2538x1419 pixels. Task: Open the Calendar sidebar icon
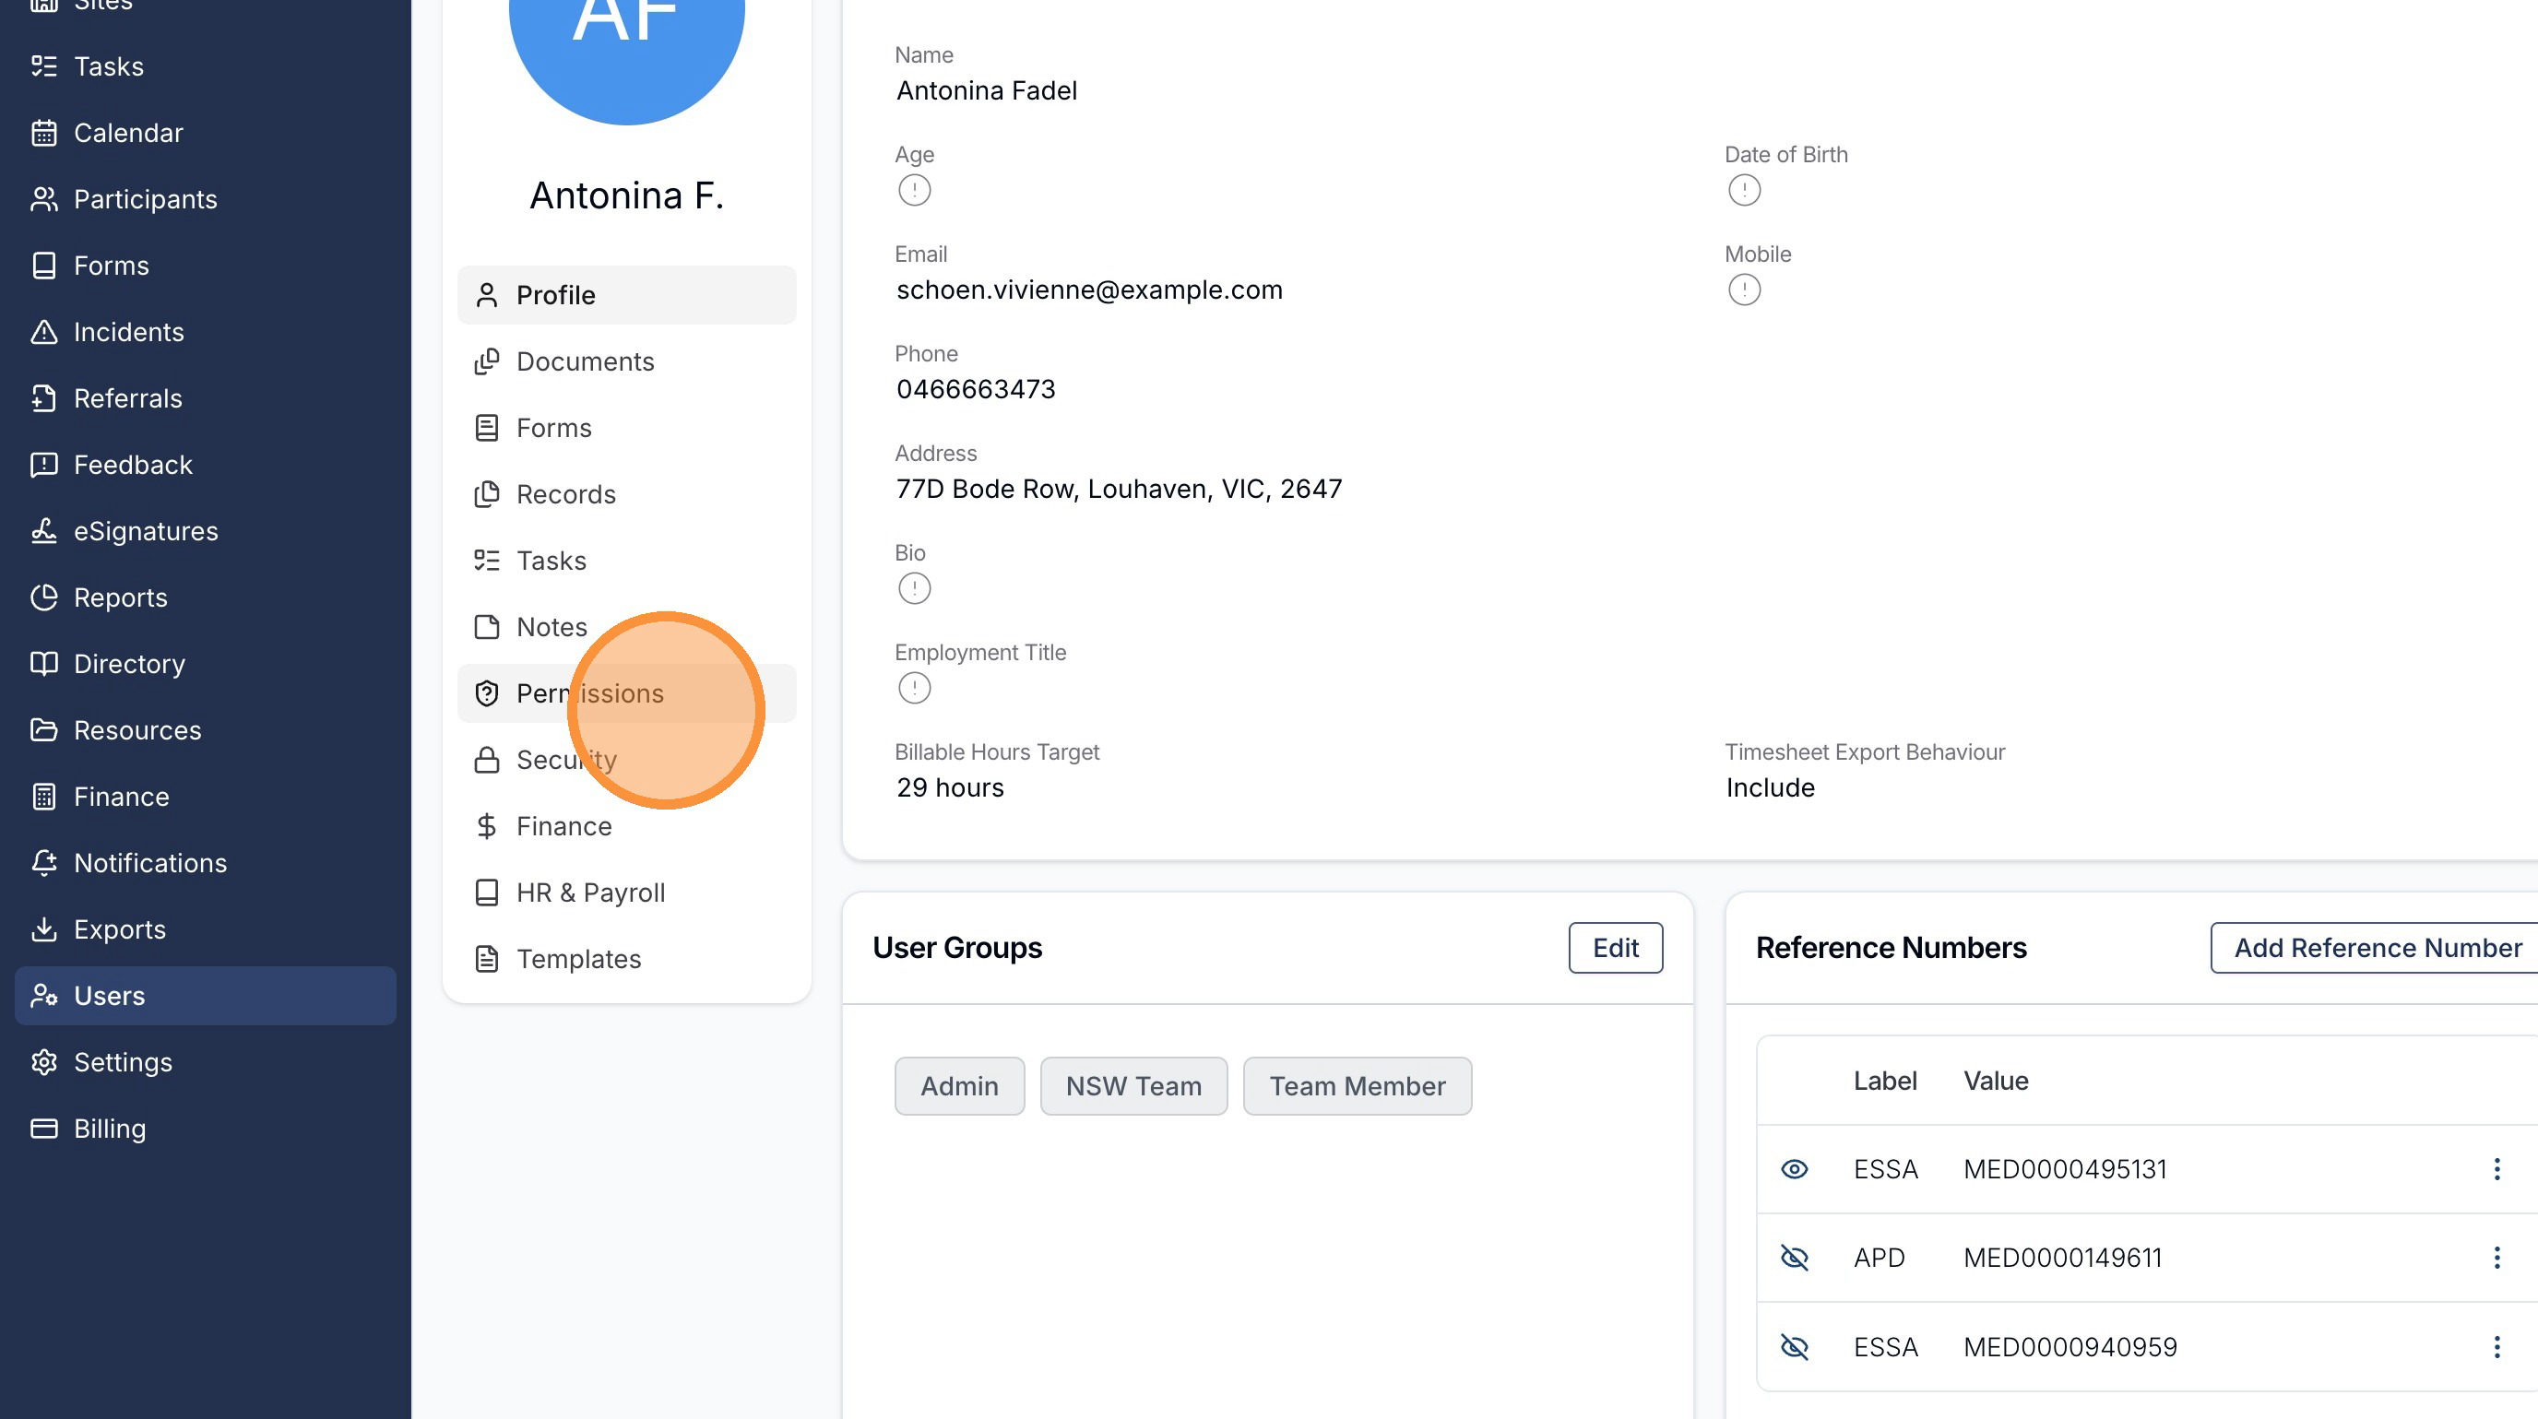[43, 133]
